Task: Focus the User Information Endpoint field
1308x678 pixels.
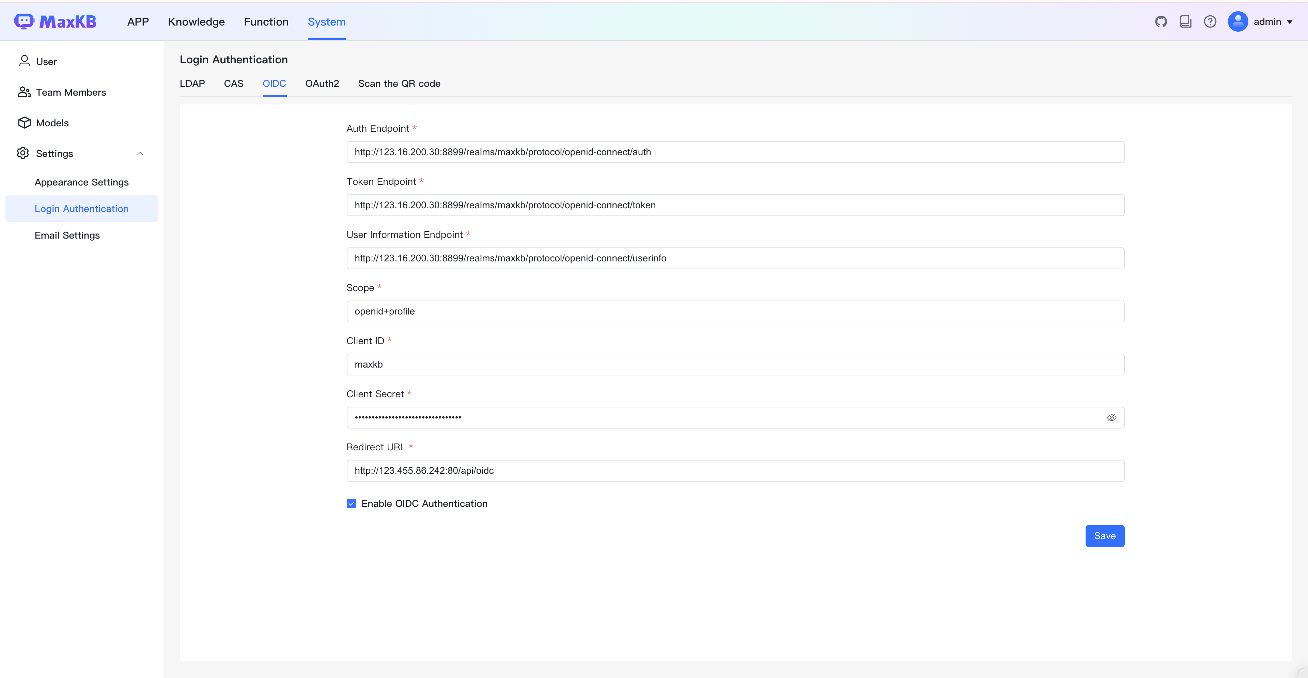Action: (735, 258)
